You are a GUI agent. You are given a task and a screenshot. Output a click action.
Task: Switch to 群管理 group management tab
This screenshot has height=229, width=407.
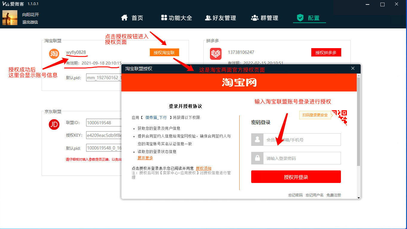click(264, 18)
